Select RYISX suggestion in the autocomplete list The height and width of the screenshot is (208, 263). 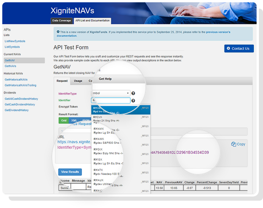click(121, 161)
